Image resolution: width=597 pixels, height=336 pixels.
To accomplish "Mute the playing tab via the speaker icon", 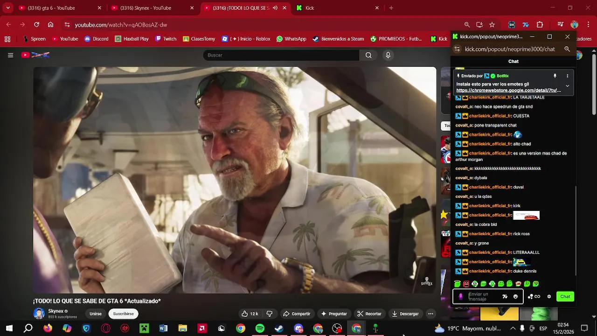I will (275, 8).
